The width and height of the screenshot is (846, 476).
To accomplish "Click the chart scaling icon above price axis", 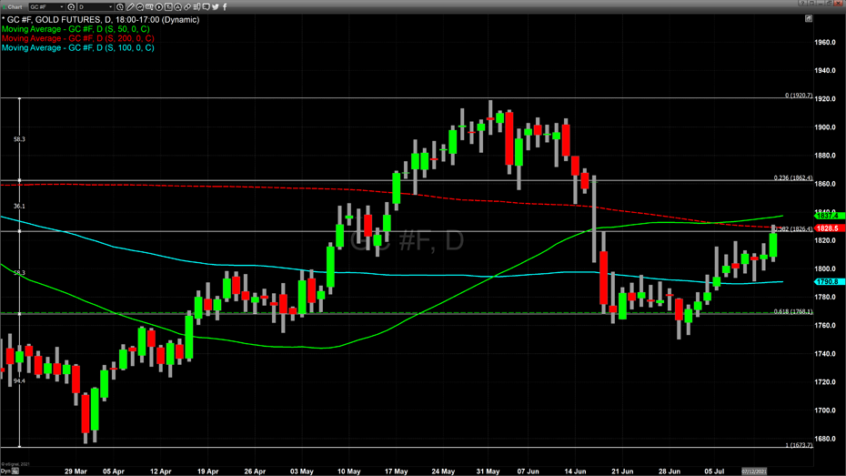I will [808, 18].
